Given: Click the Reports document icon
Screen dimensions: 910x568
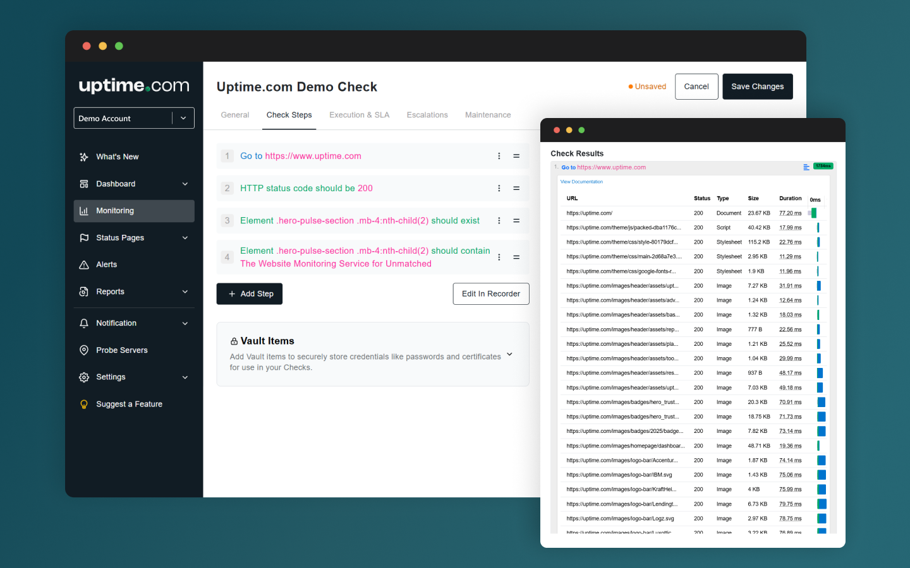Looking at the screenshot, I should coord(84,292).
